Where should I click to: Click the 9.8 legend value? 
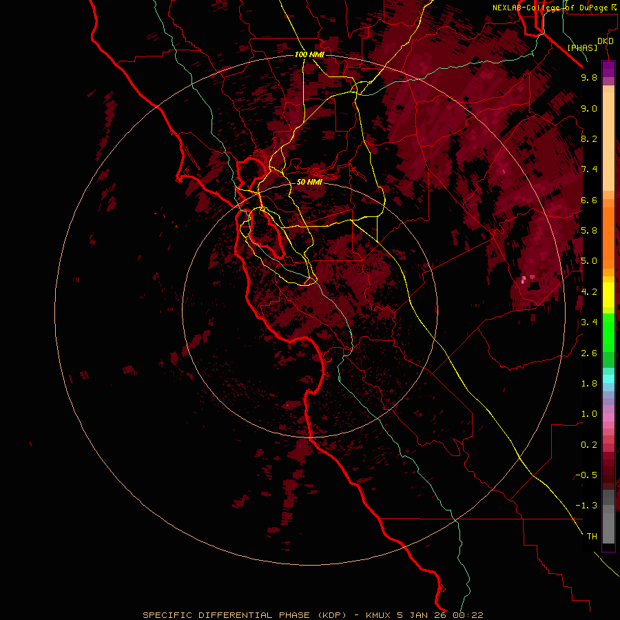coord(589,77)
